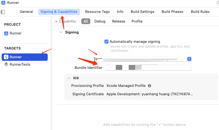Viewport: 219px width, 130px height.
Task: Select the Profile configuration filter
Action: point(137,21)
